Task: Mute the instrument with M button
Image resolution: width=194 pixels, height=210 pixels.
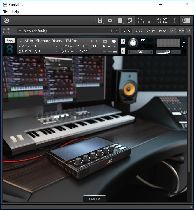Action: tap(123, 51)
